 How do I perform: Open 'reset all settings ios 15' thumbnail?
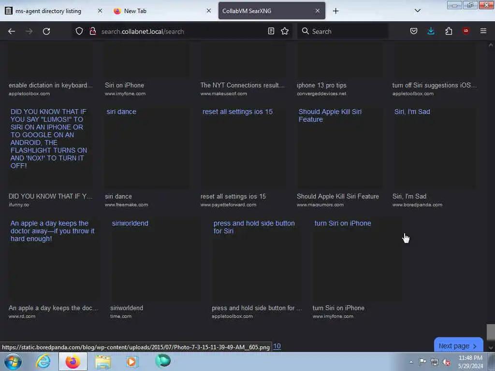click(x=244, y=148)
